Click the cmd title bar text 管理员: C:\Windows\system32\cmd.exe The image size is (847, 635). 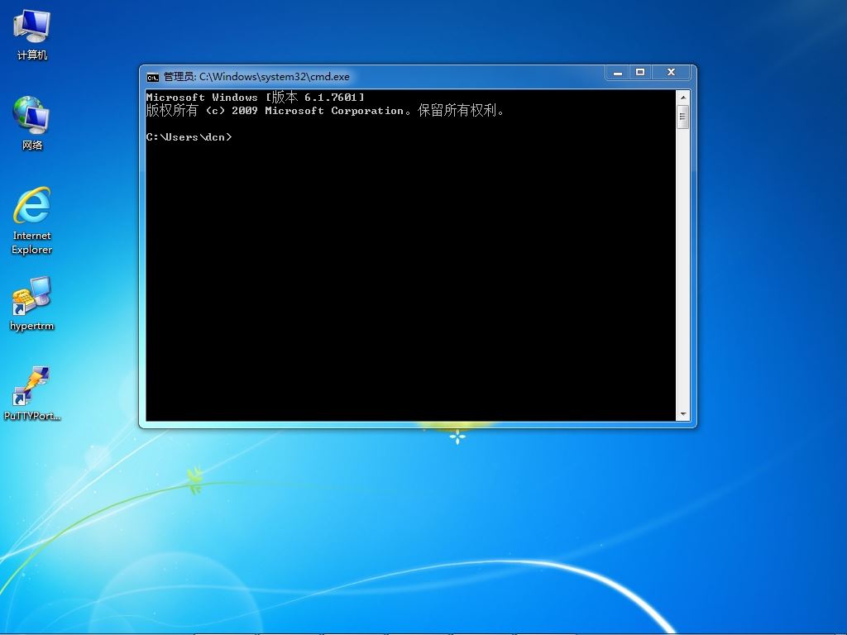[256, 77]
